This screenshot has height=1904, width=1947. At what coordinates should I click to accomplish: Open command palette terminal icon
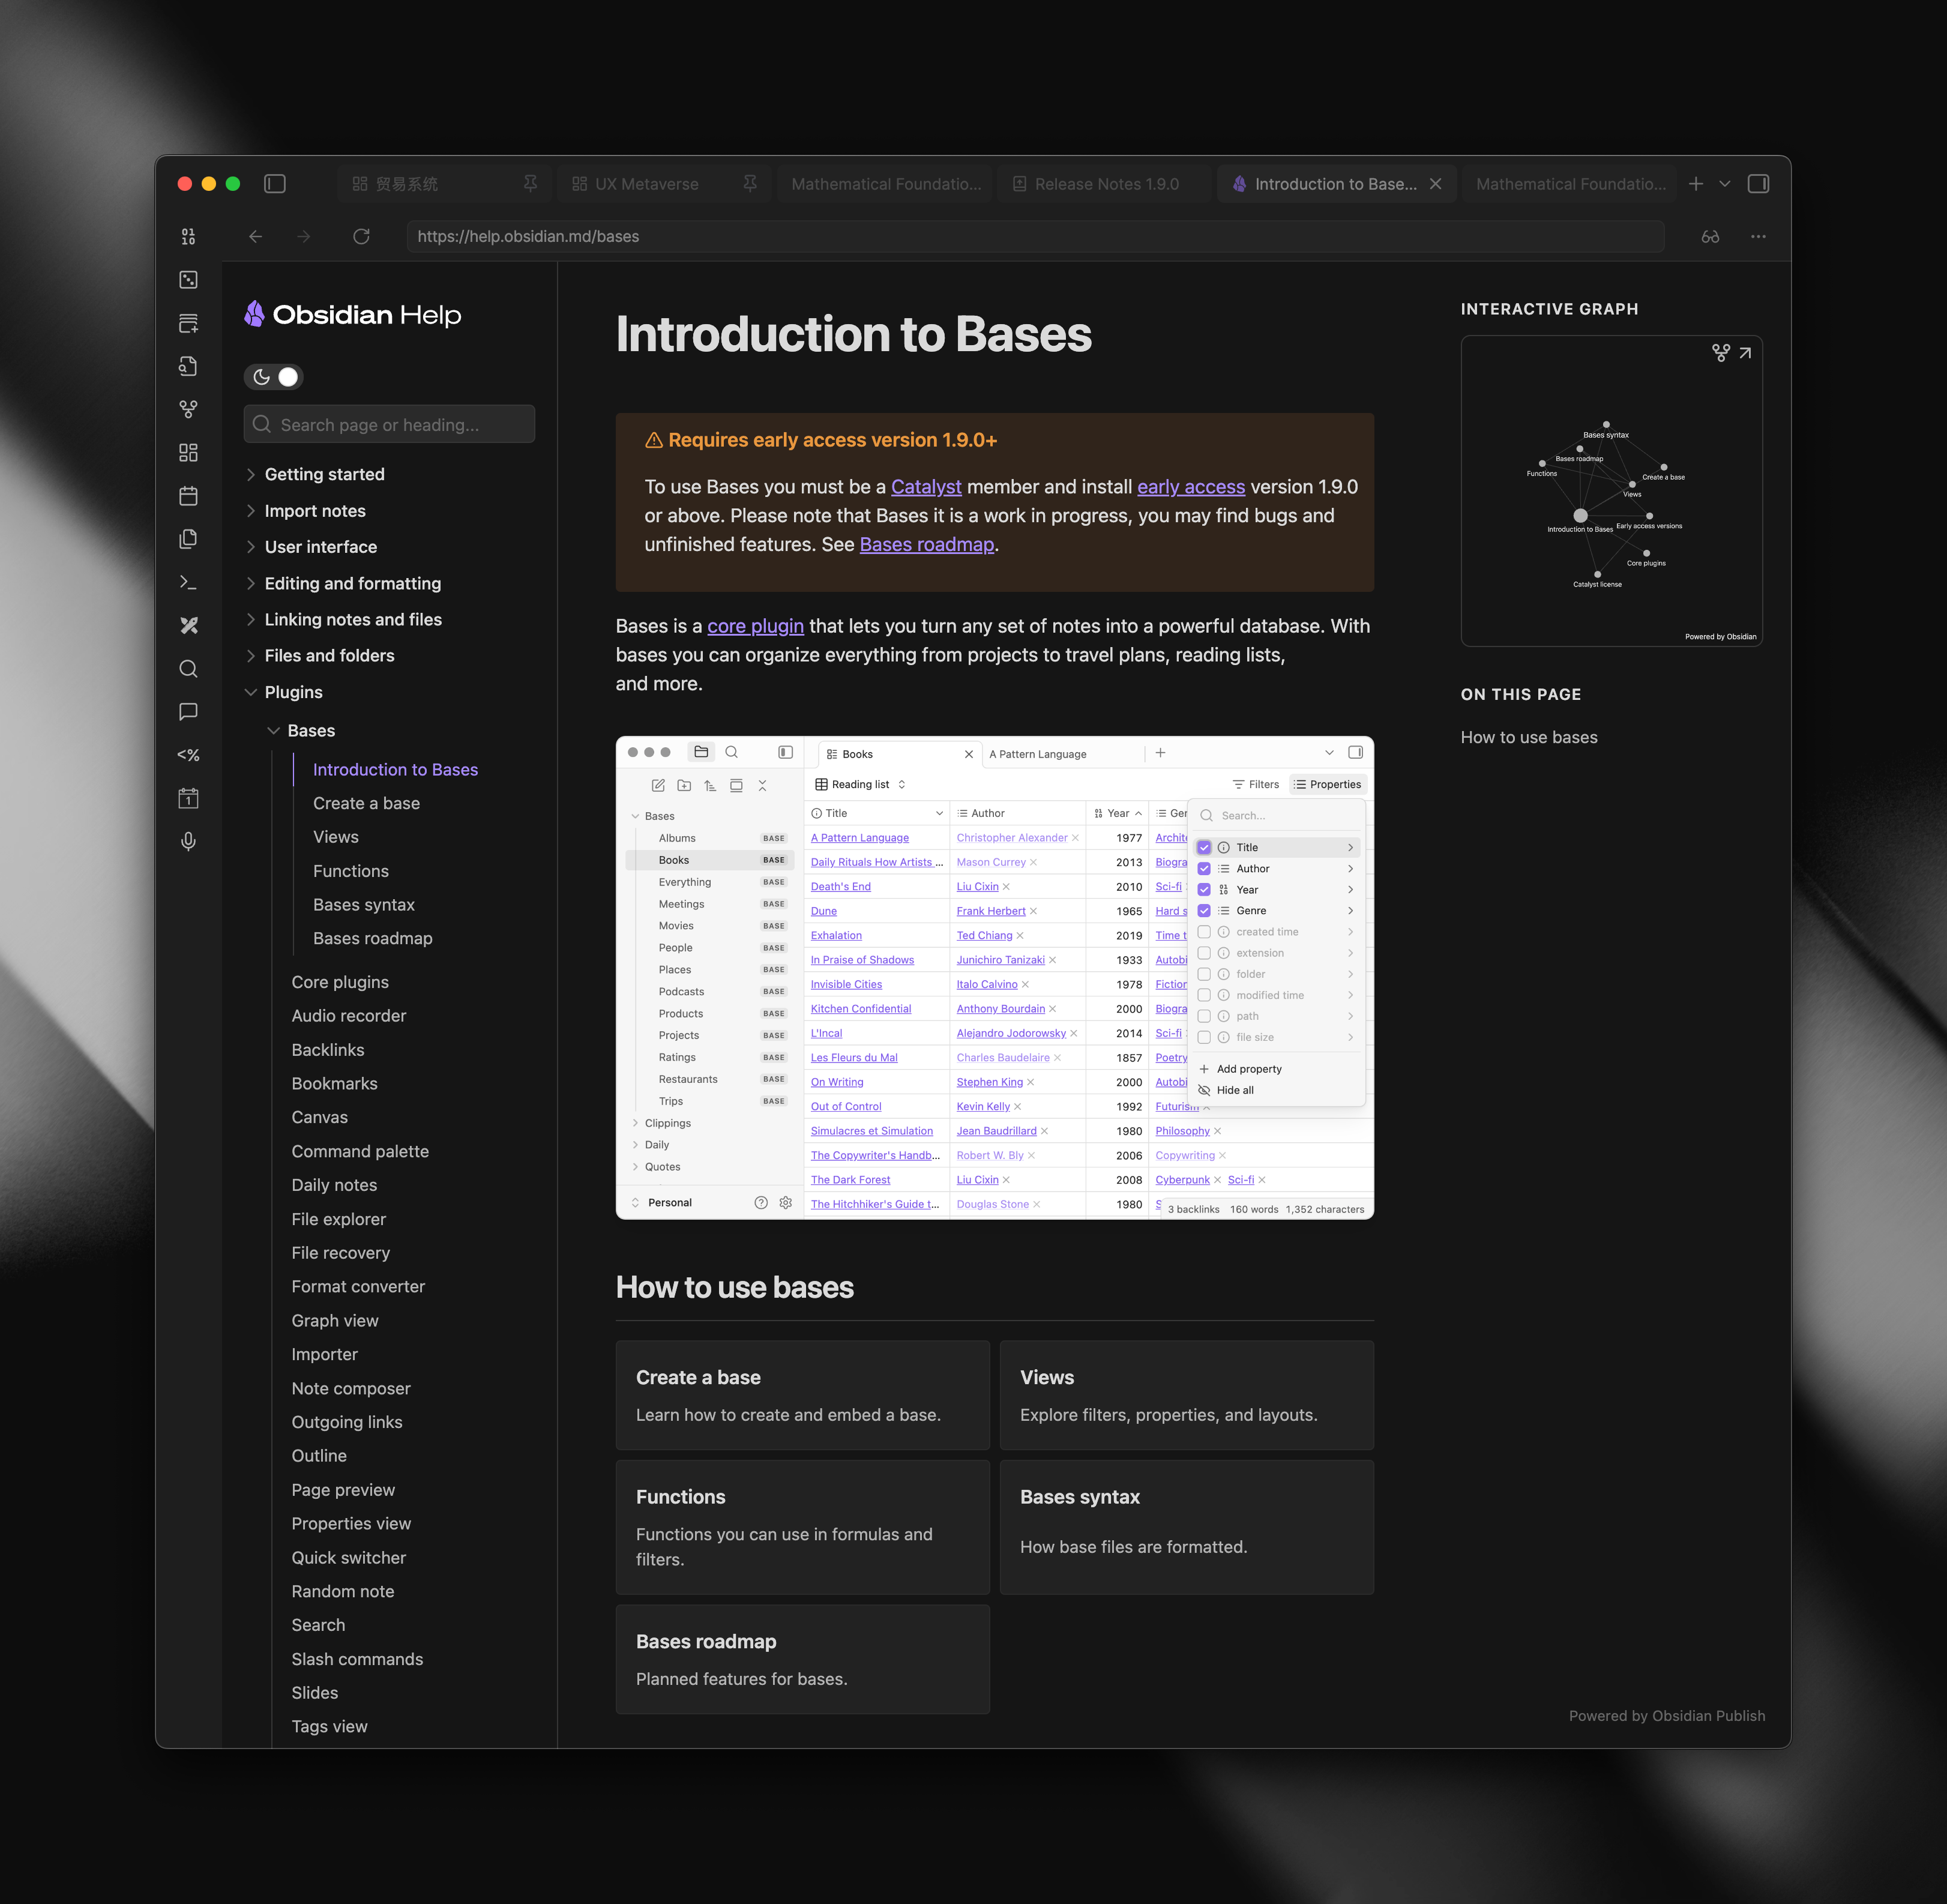click(x=188, y=582)
